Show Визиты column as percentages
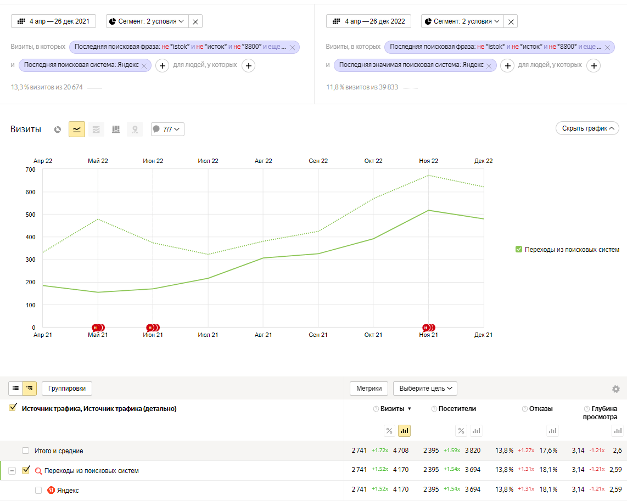Viewport: 627px width, 501px height. point(389,431)
